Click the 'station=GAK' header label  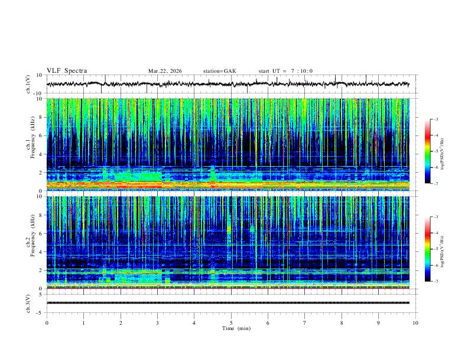coord(219,71)
